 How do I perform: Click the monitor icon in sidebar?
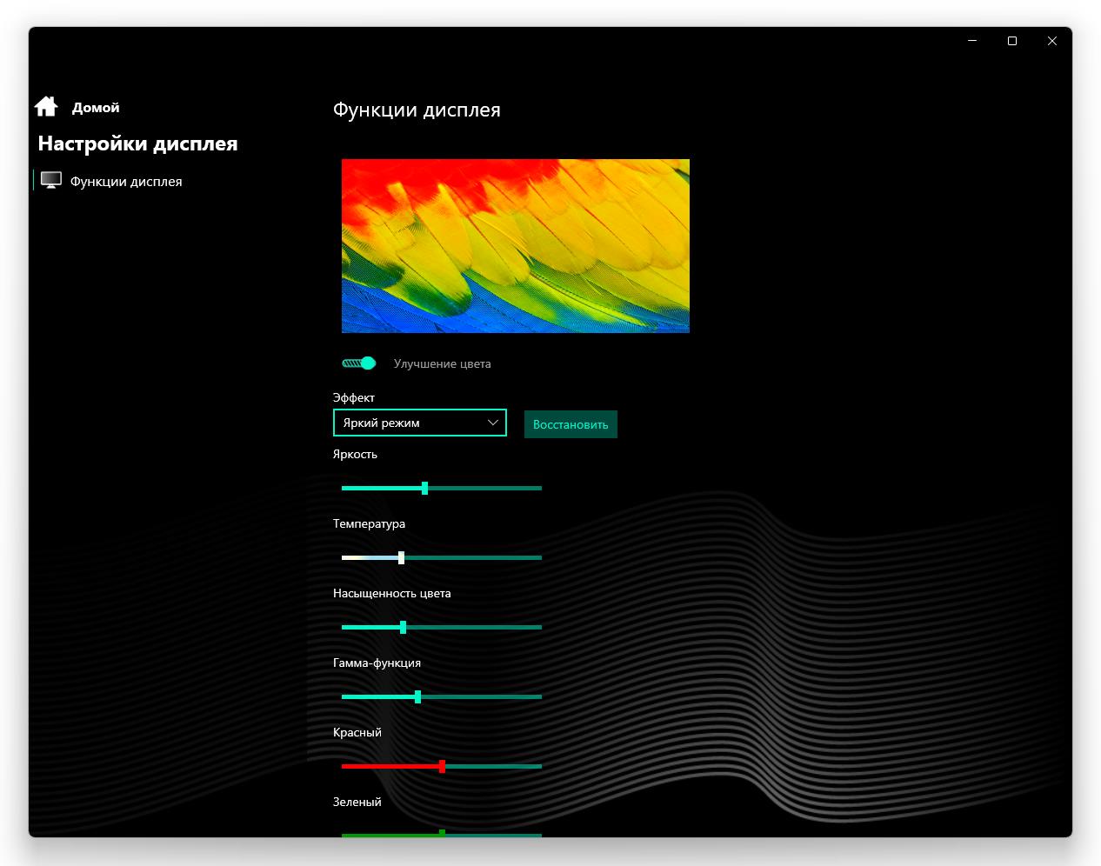click(x=51, y=180)
